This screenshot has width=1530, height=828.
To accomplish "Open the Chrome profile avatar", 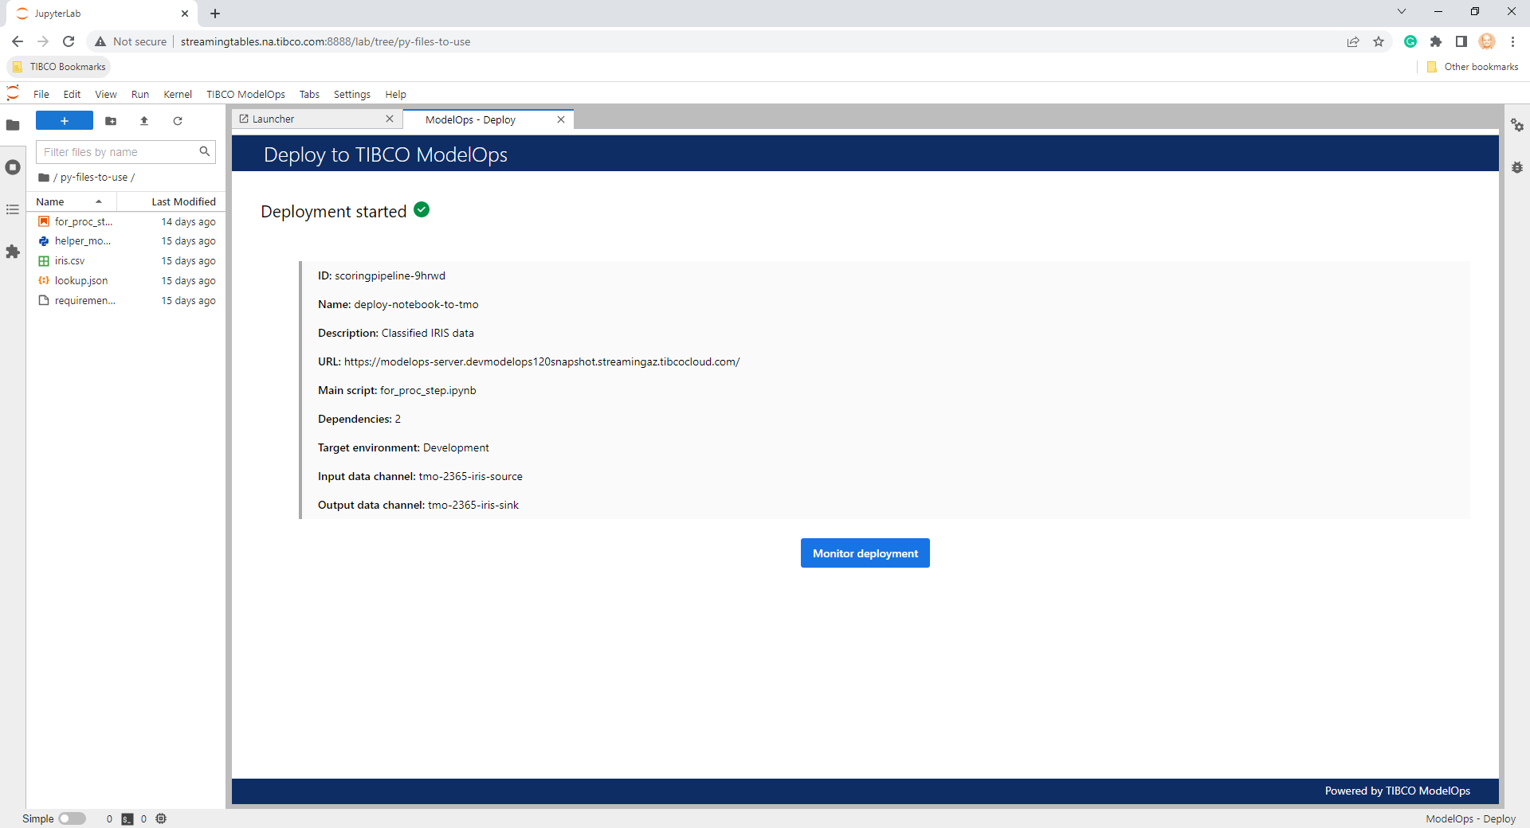I will pyautogui.click(x=1487, y=41).
